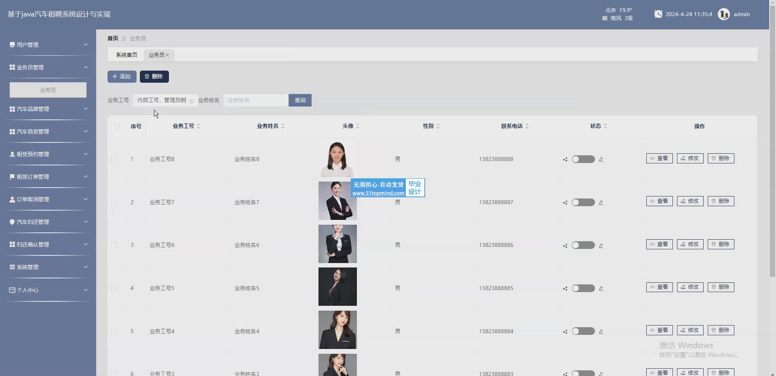Sort by 业务姓名 column arrows
The width and height of the screenshot is (776, 376).
pyautogui.click(x=283, y=126)
